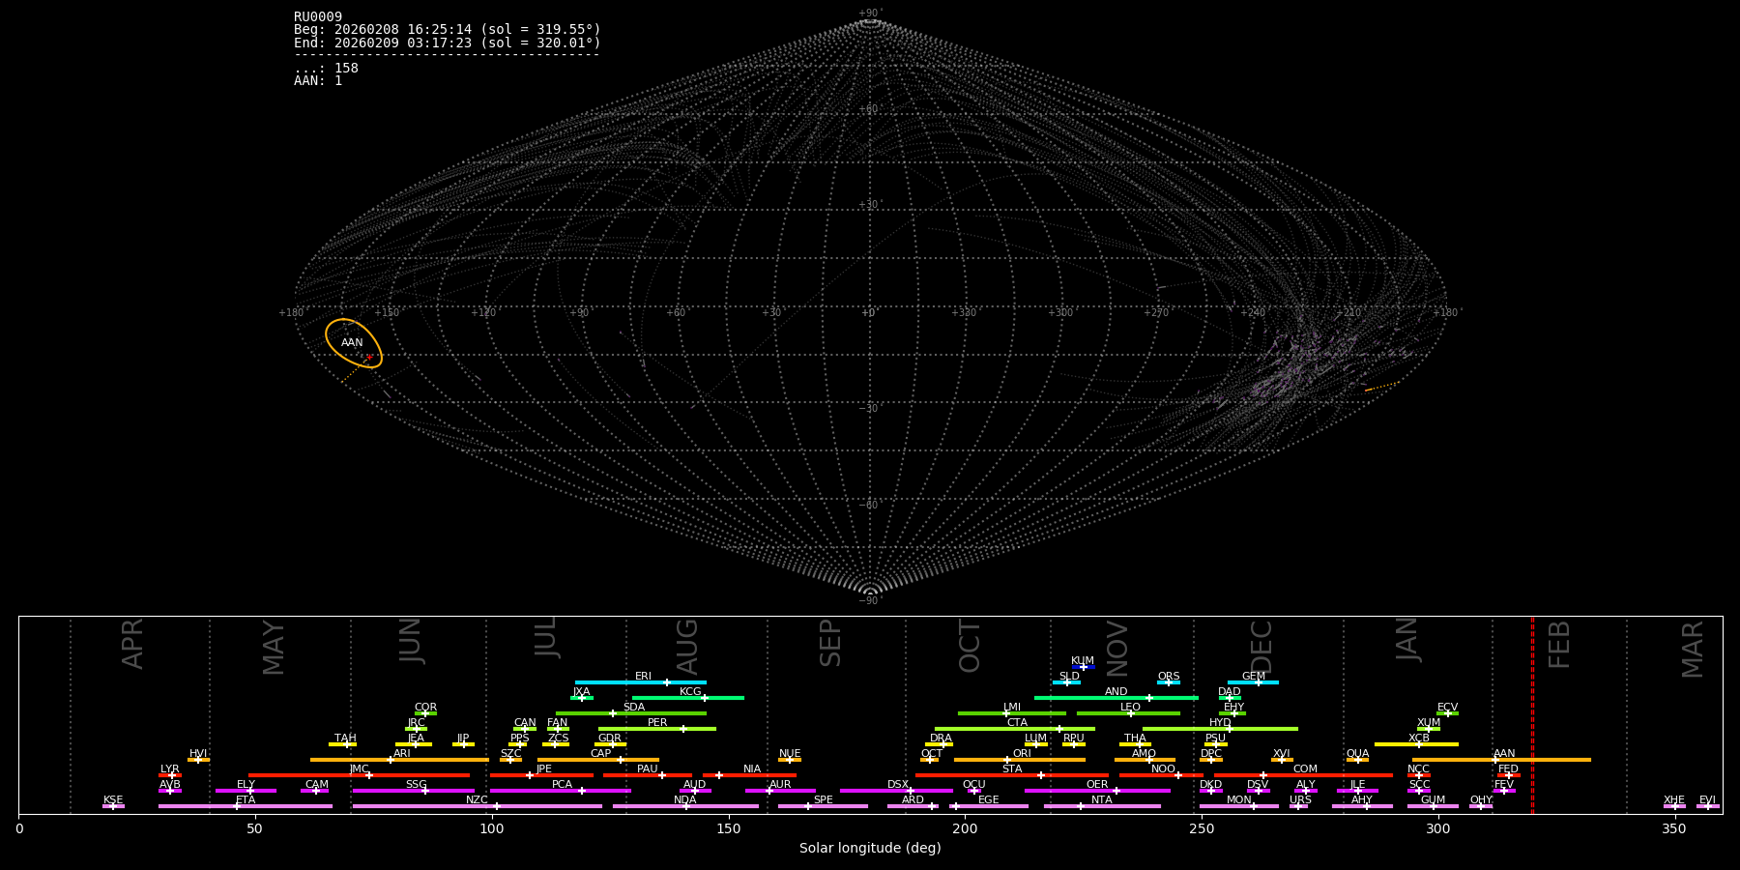1740x870 pixels.
Task: Select the green AND shower bar
Action: 1116,698
